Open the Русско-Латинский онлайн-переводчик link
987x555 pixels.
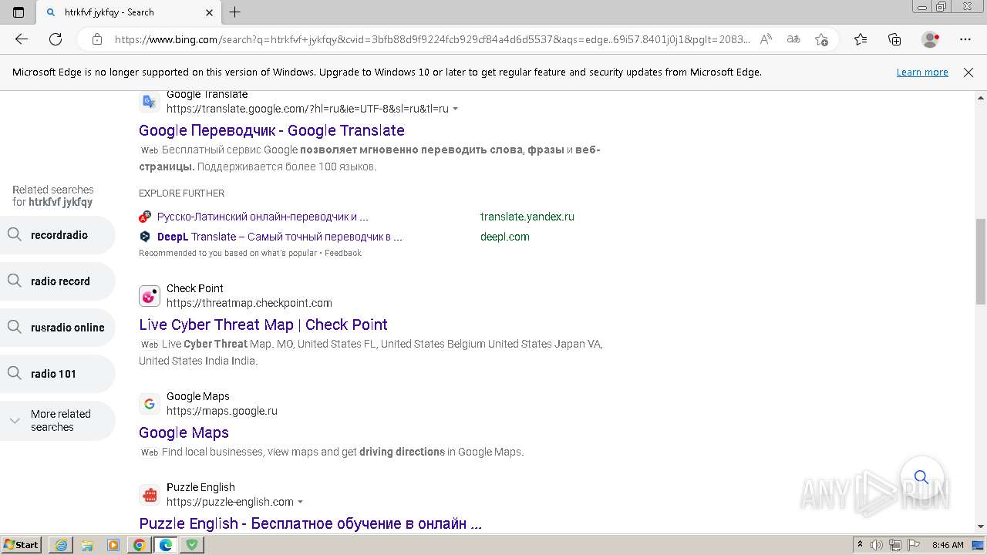[x=263, y=217]
